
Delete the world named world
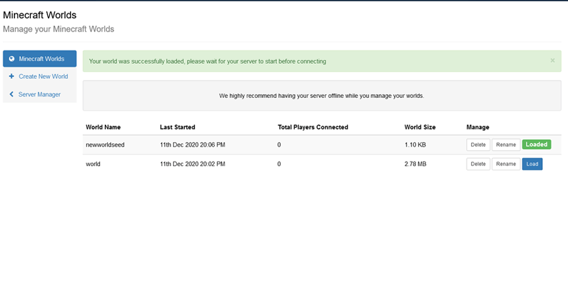[x=478, y=163]
